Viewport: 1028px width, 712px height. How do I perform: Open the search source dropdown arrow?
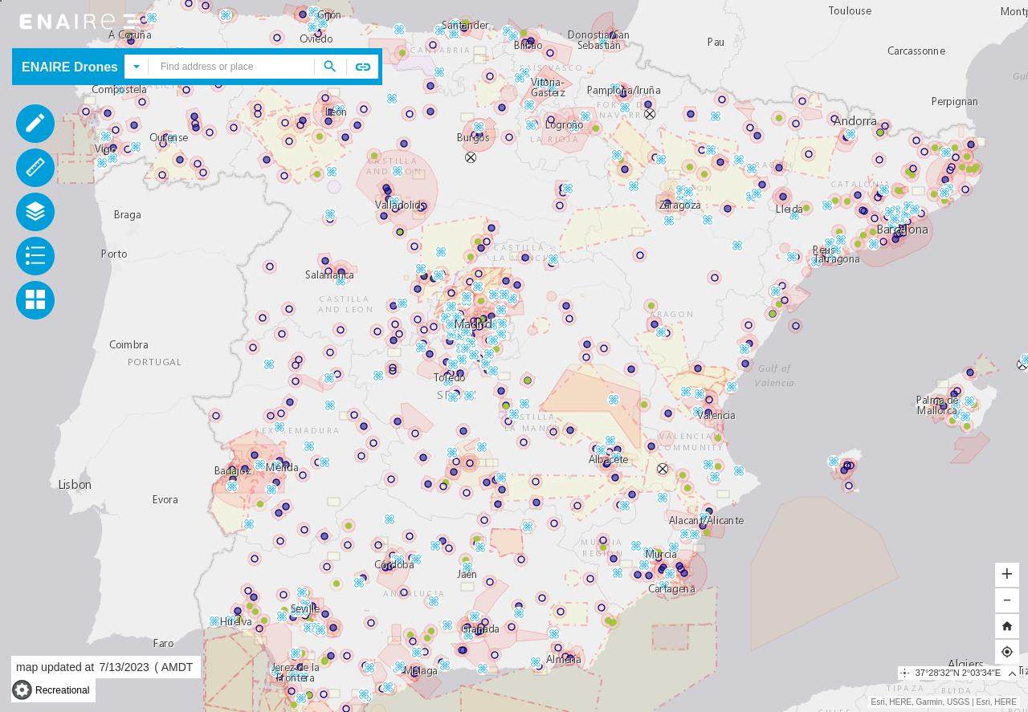[x=137, y=67]
